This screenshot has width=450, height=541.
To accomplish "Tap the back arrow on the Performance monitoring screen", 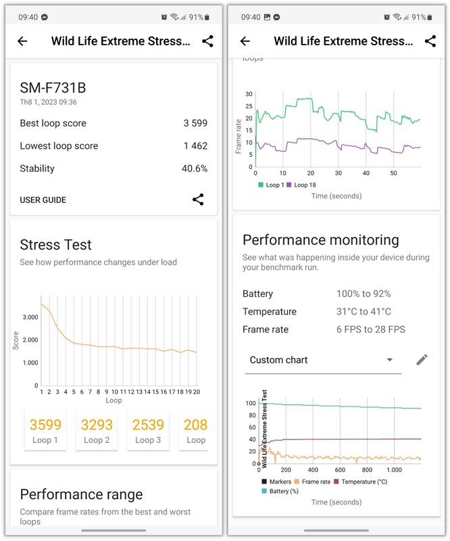I will click(245, 41).
